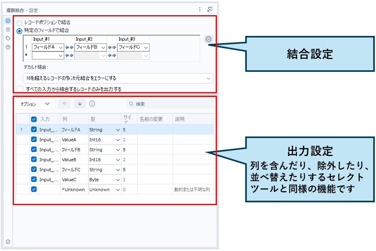
Task: Click the pop-out window icon in header
Action: [210, 9]
